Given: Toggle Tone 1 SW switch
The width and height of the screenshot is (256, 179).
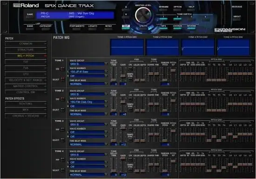Looking at the screenshot, I should coord(62,69).
